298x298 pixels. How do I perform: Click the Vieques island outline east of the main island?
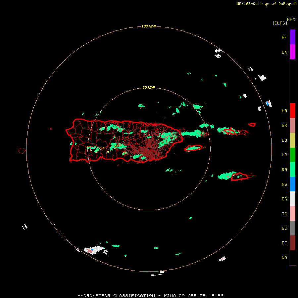[193, 148]
